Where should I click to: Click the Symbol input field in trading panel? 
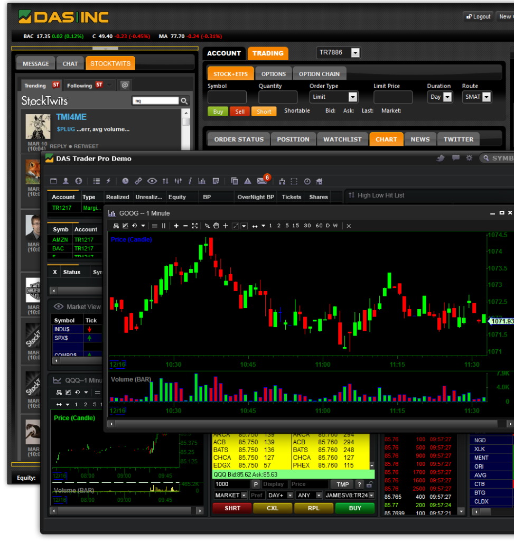(x=227, y=97)
